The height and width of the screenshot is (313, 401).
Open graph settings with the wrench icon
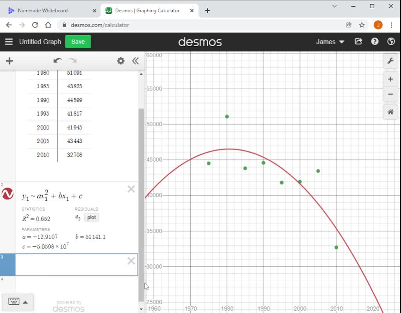390,61
